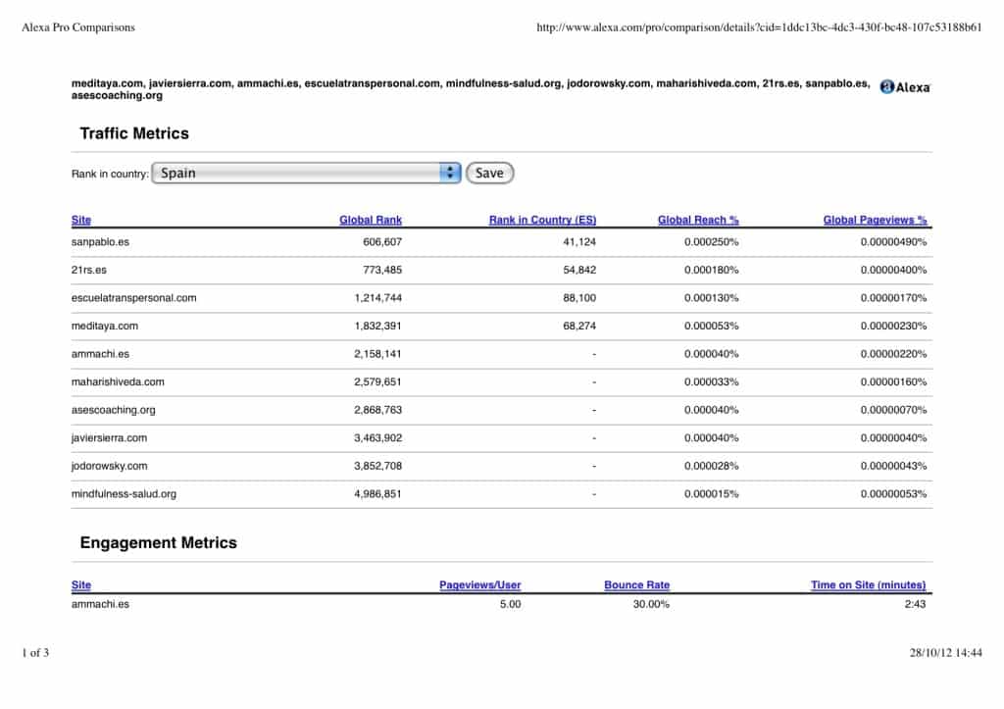Sort by Global Pageviews % column
This screenshot has height=709, width=1004.
click(875, 220)
